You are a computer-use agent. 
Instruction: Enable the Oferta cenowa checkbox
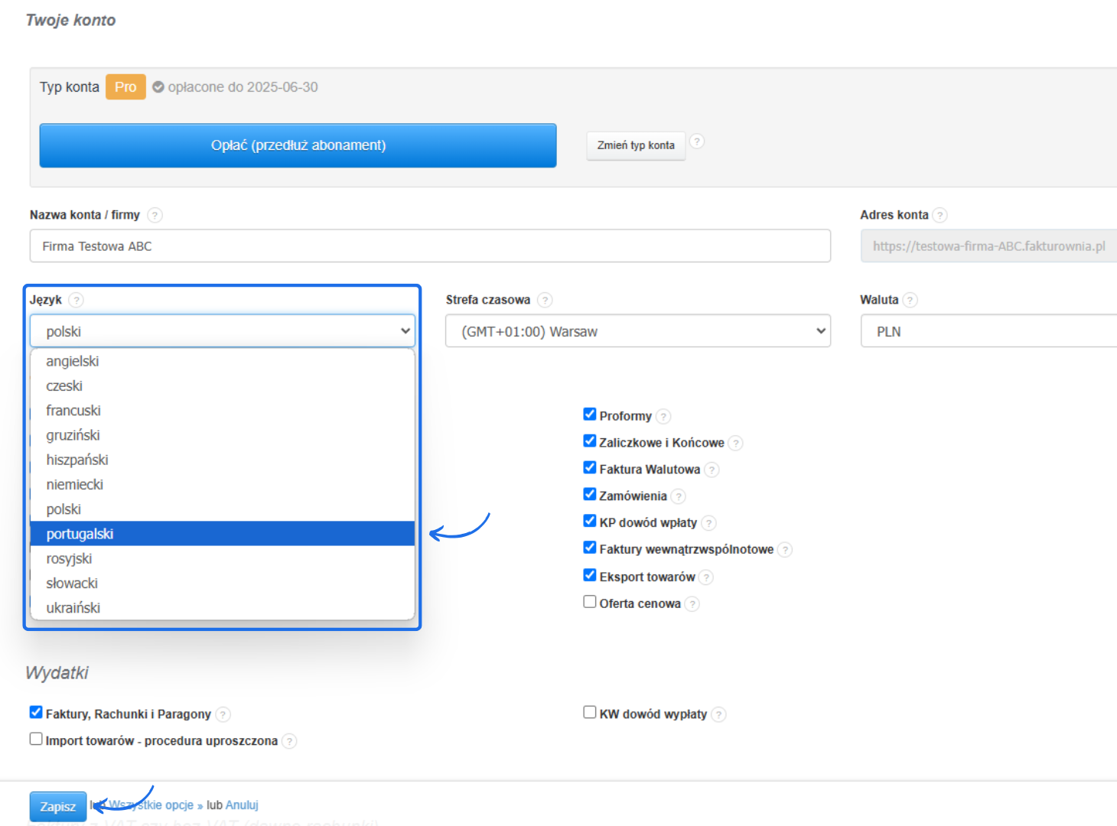tap(590, 602)
